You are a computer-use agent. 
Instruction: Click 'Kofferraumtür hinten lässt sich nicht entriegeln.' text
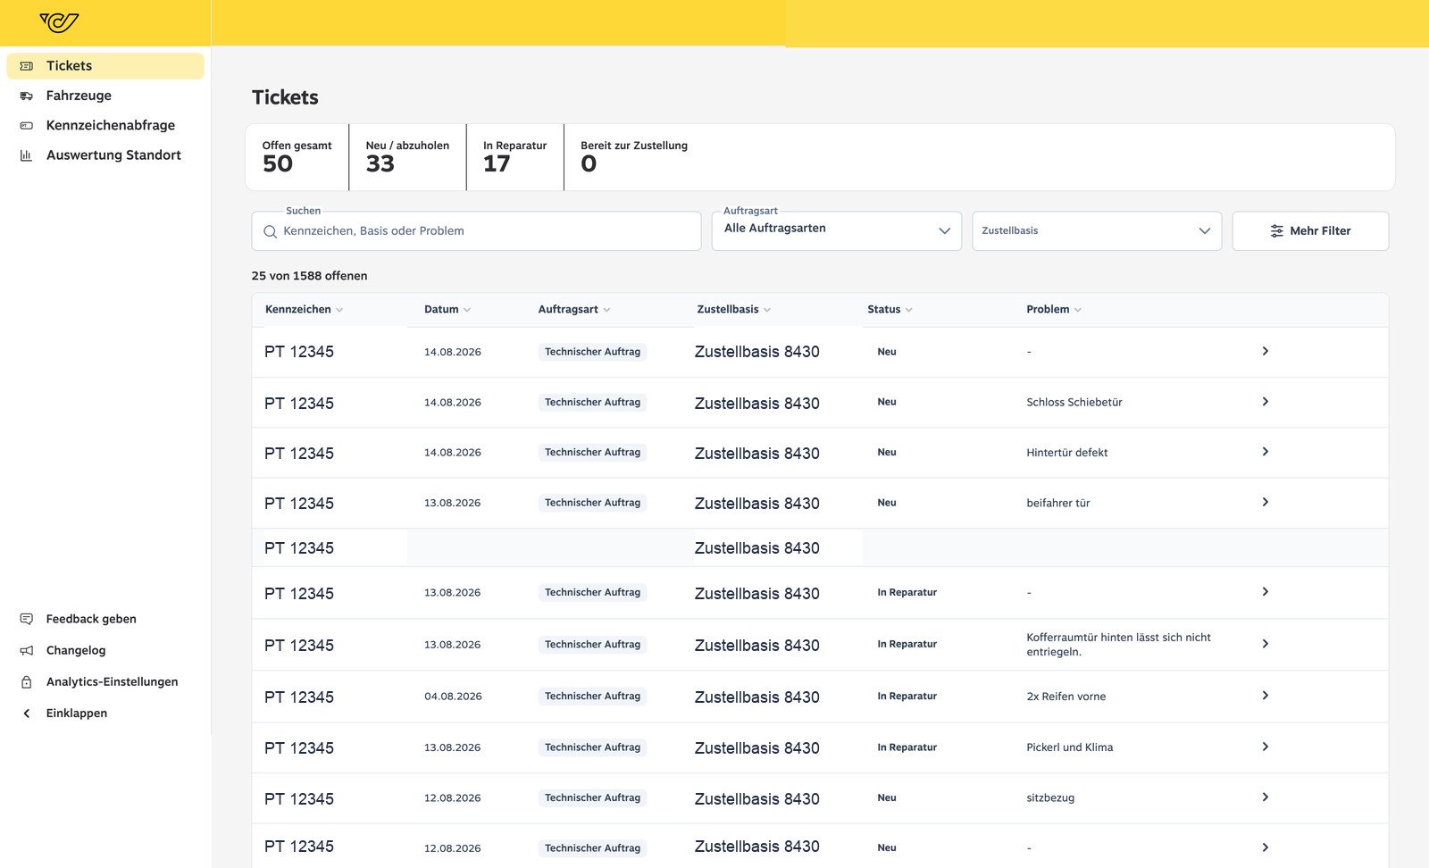(x=1118, y=645)
